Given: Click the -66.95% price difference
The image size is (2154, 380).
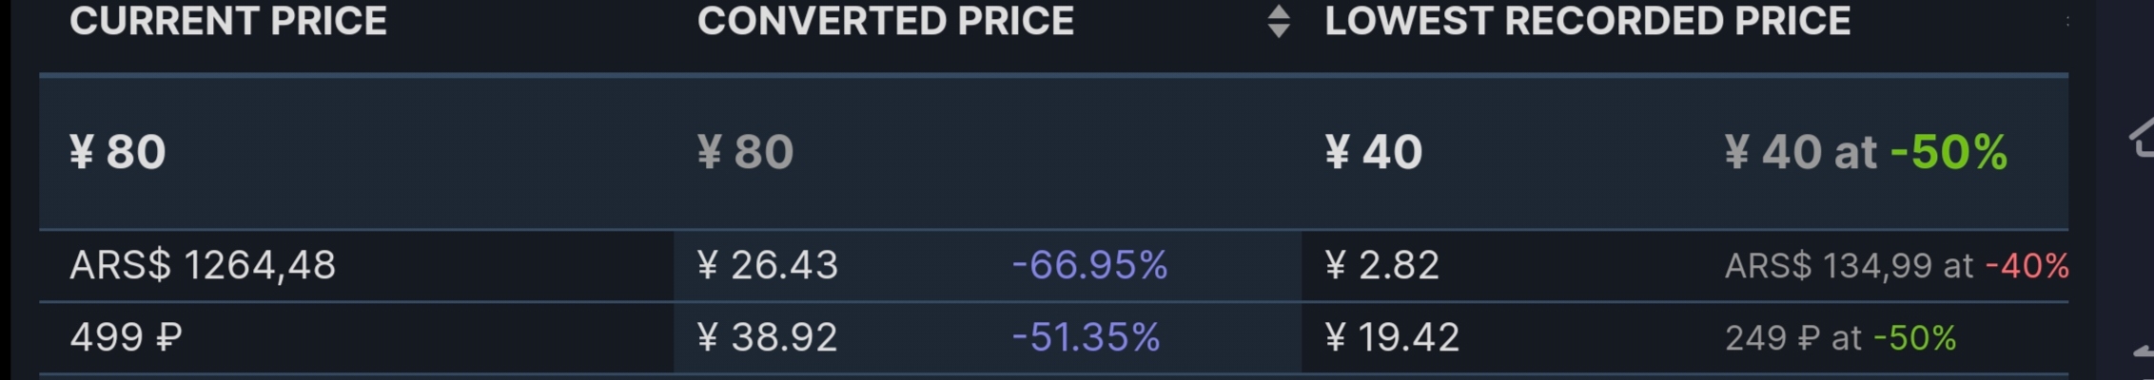Looking at the screenshot, I should tap(1089, 265).
